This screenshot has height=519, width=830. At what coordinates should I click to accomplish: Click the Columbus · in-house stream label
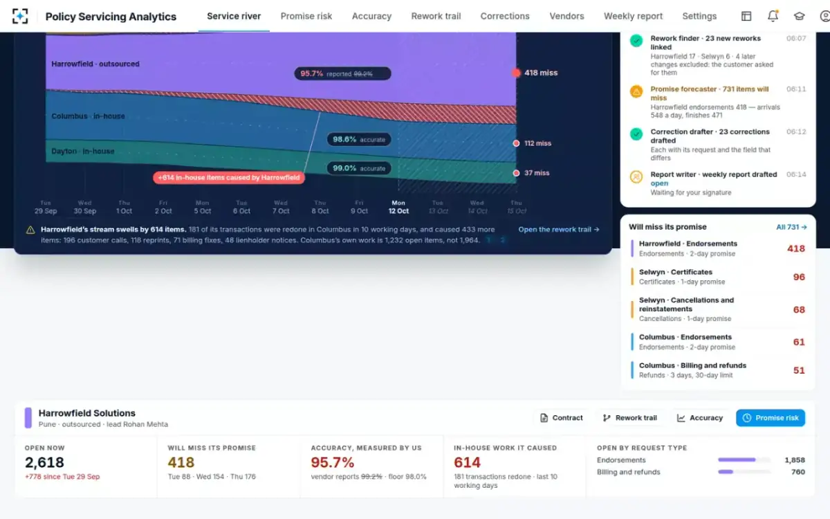point(88,116)
